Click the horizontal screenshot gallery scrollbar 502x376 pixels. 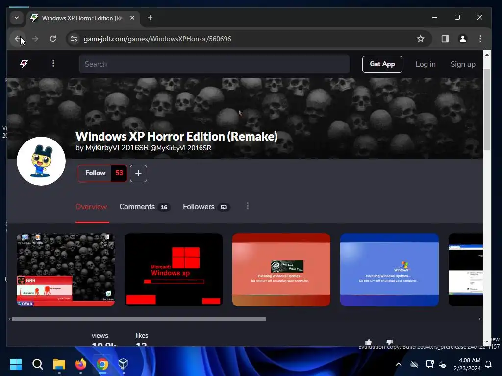[x=139, y=319]
